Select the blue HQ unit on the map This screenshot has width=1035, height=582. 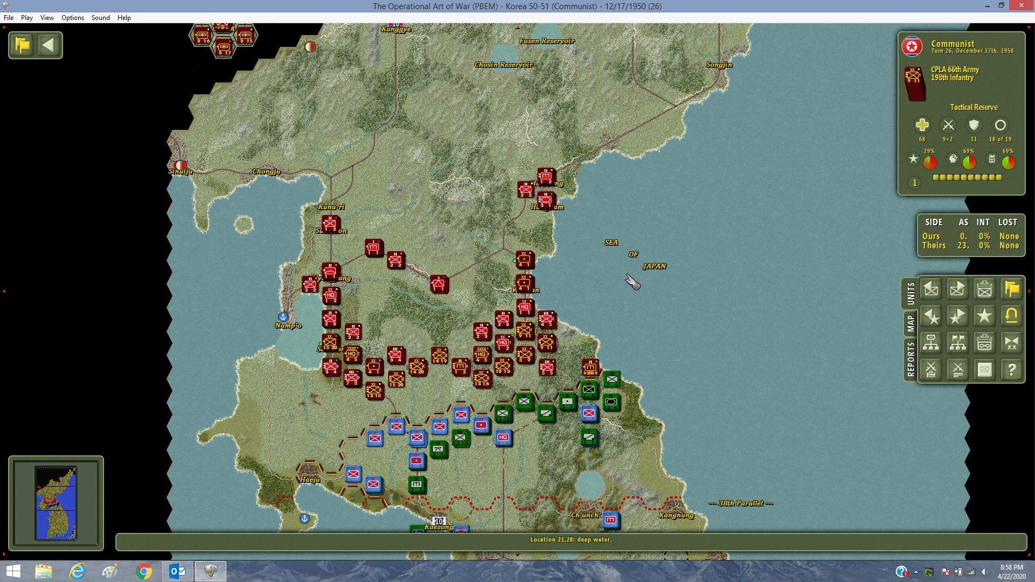coord(503,438)
